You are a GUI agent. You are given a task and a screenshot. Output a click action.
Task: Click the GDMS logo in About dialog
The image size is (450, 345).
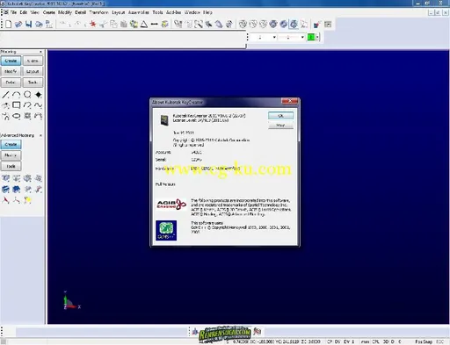[166, 230]
